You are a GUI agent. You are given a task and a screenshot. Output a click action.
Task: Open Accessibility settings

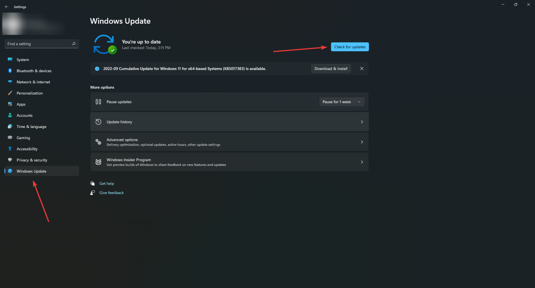click(42, 149)
